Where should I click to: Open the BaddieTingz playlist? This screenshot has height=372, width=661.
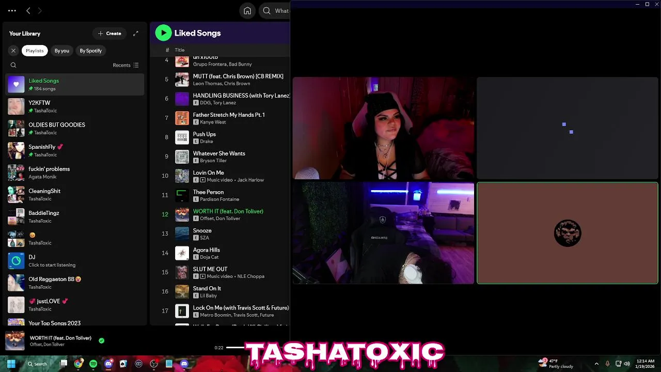pos(75,216)
